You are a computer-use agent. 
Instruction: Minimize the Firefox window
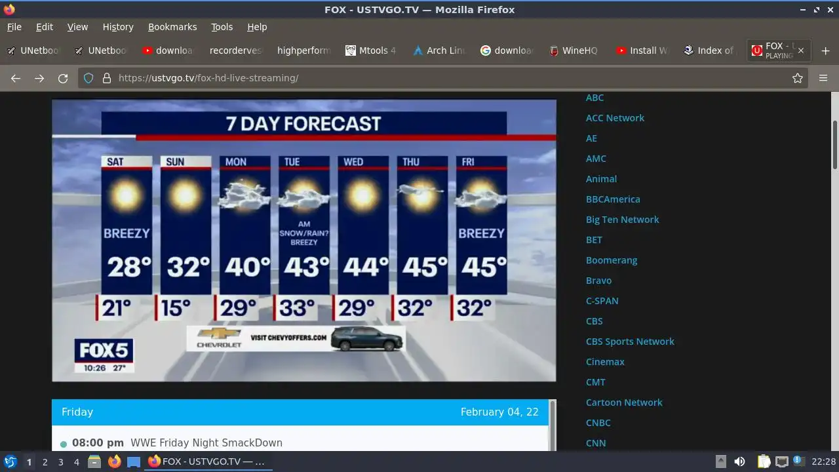[x=804, y=10]
